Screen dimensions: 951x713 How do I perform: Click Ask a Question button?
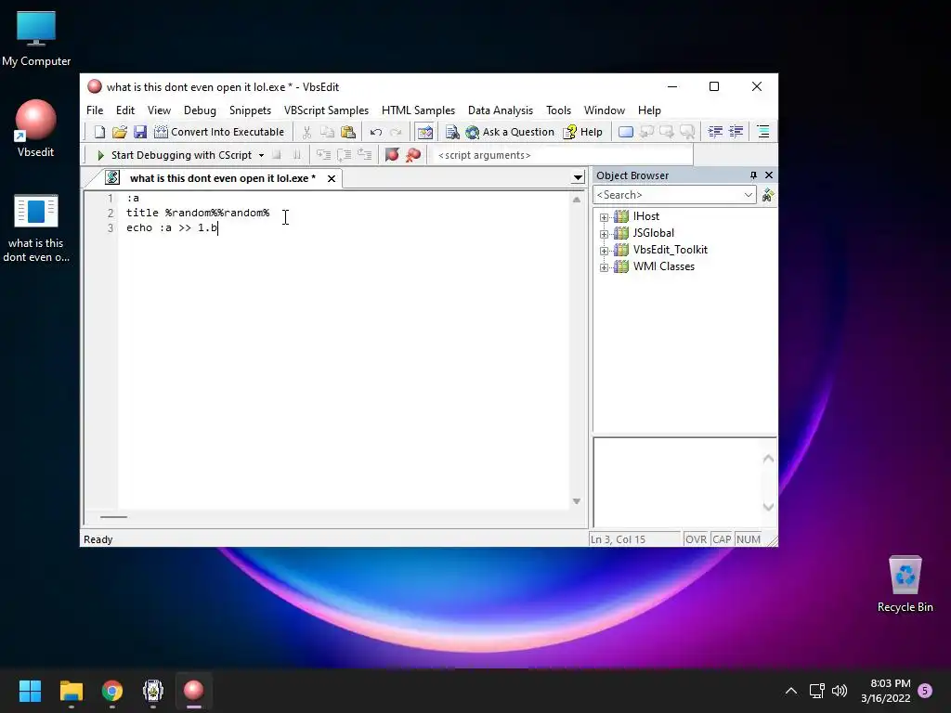click(x=510, y=132)
